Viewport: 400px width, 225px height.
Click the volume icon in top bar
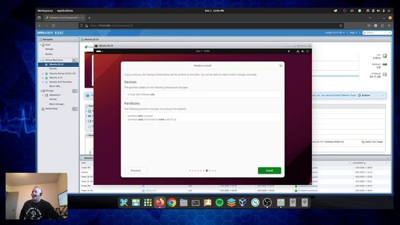click(378, 11)
